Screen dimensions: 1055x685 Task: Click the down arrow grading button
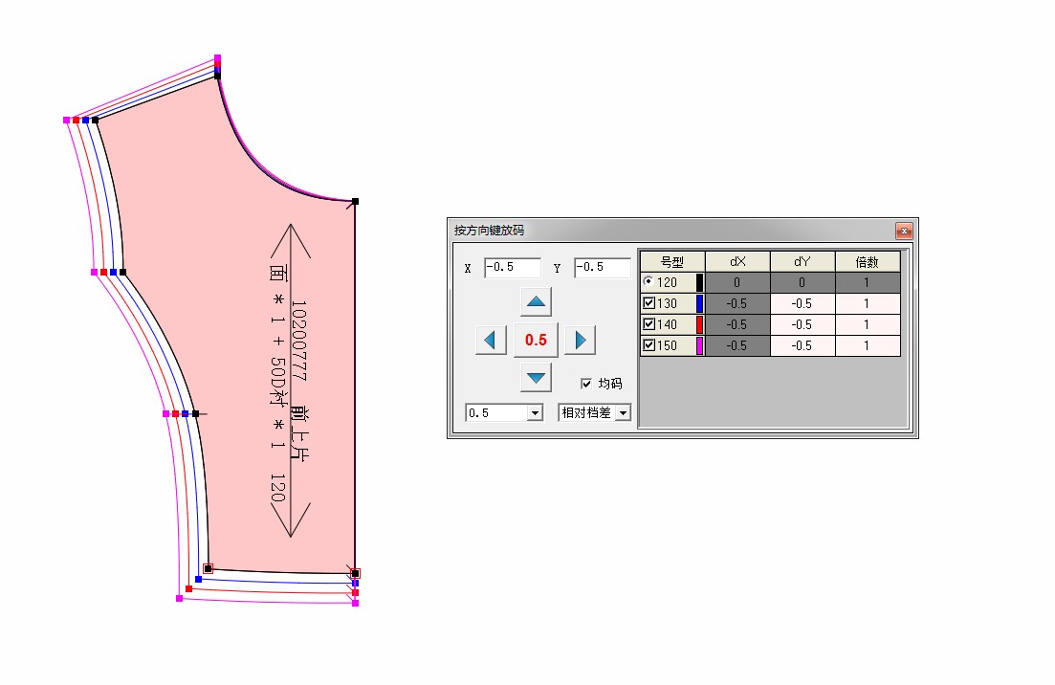[x=537, y=378]
